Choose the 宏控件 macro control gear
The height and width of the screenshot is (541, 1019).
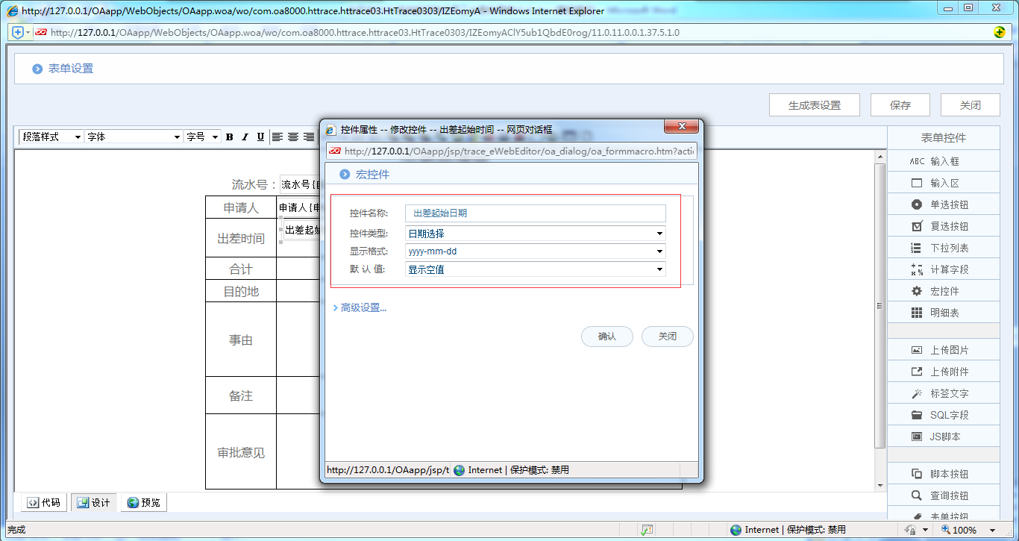pos(917,291)
